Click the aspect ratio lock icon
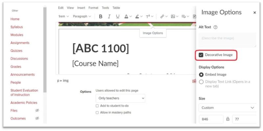Screen dimensions: 263x131 pos(228,119)
